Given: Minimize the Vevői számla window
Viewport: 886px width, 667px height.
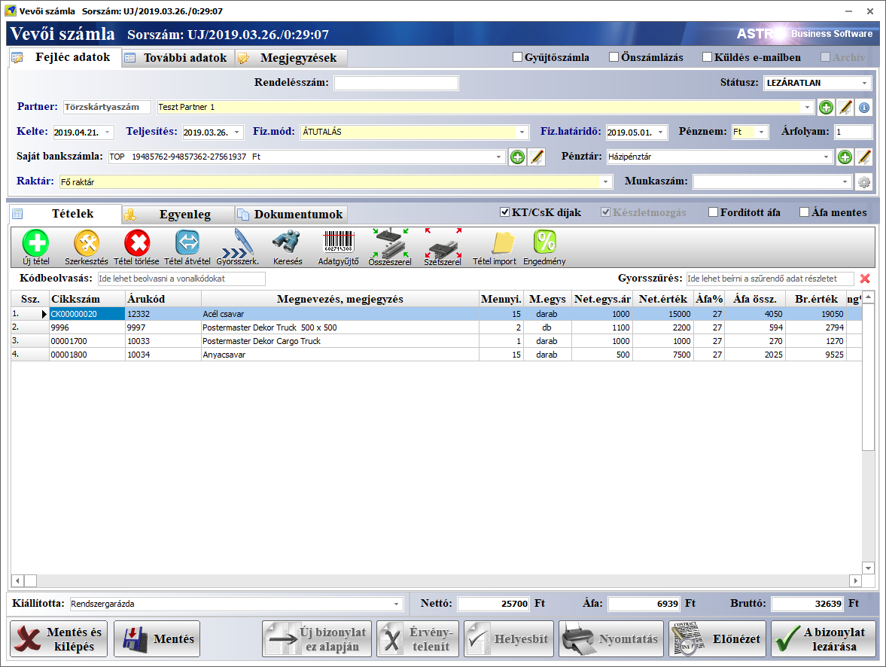Looking at the screenshot, I should click(x=848, y=11).
